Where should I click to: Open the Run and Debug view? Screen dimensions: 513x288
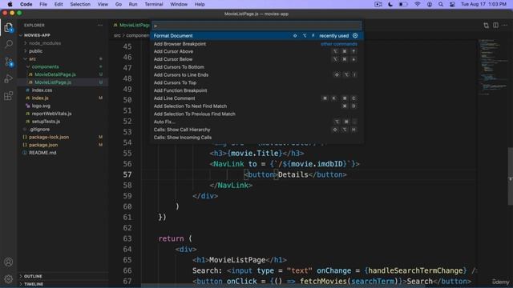pos(9,78)
